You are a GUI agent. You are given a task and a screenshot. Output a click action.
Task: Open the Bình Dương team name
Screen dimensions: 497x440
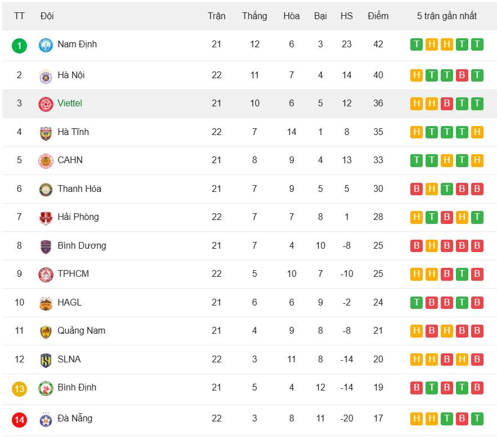click(82, 246)
